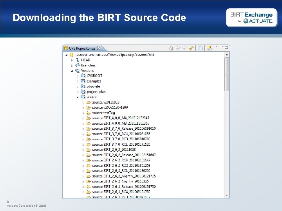This screenshot has height=211, width=282.
Task: Expand the Branches node
Action: (72, 66)
